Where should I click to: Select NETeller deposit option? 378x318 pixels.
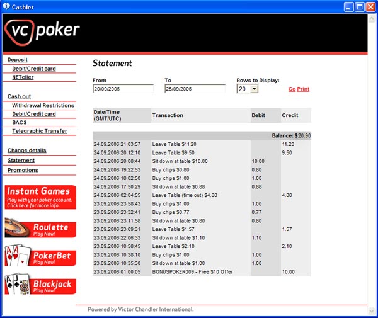pyautogui.click(x=23, y=77)
